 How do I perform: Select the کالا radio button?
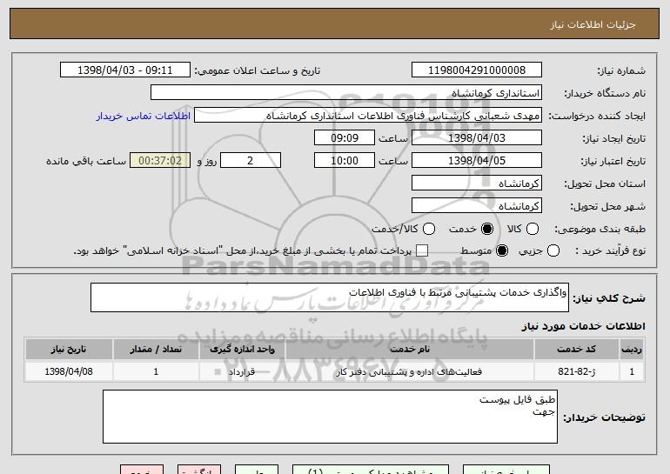pyautogui.click(x=533, y=229)
